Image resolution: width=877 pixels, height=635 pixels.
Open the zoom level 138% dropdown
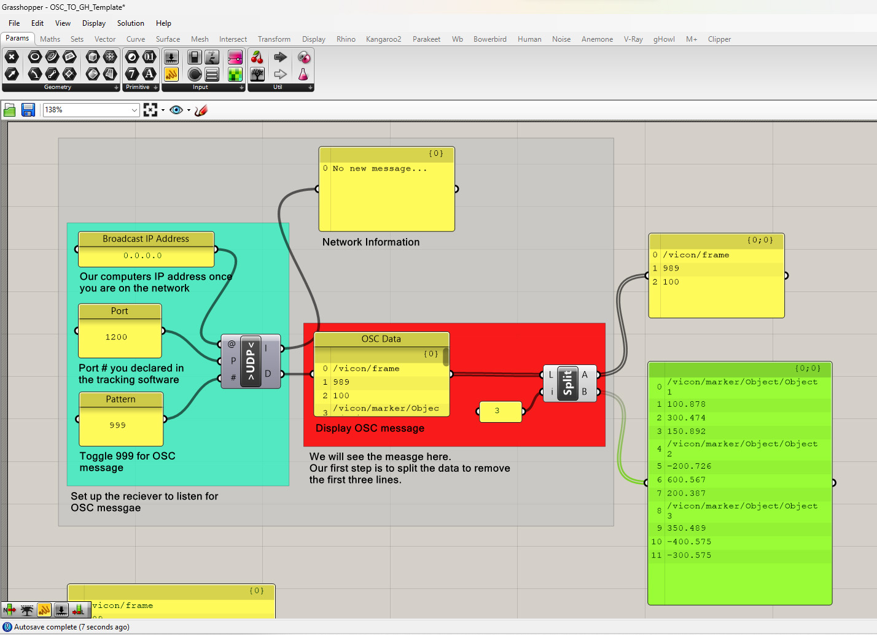[134, 110]
